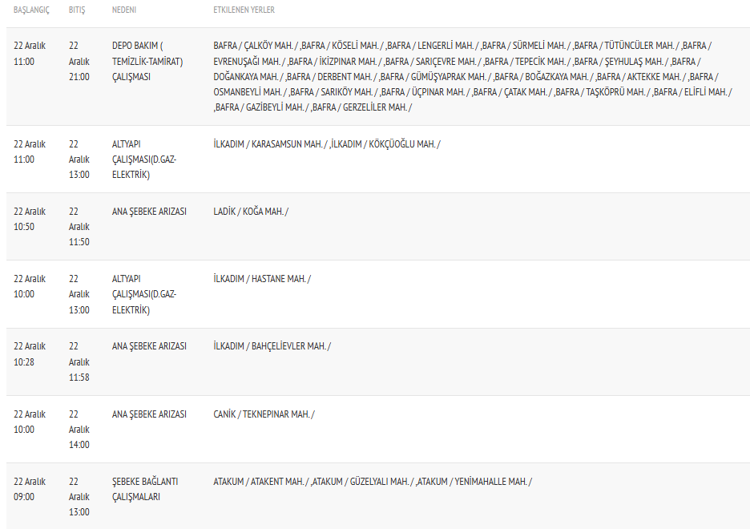Select the NEDENİ column header
Image resolution: width=750 pixels, height=529 pixels.
124,10
